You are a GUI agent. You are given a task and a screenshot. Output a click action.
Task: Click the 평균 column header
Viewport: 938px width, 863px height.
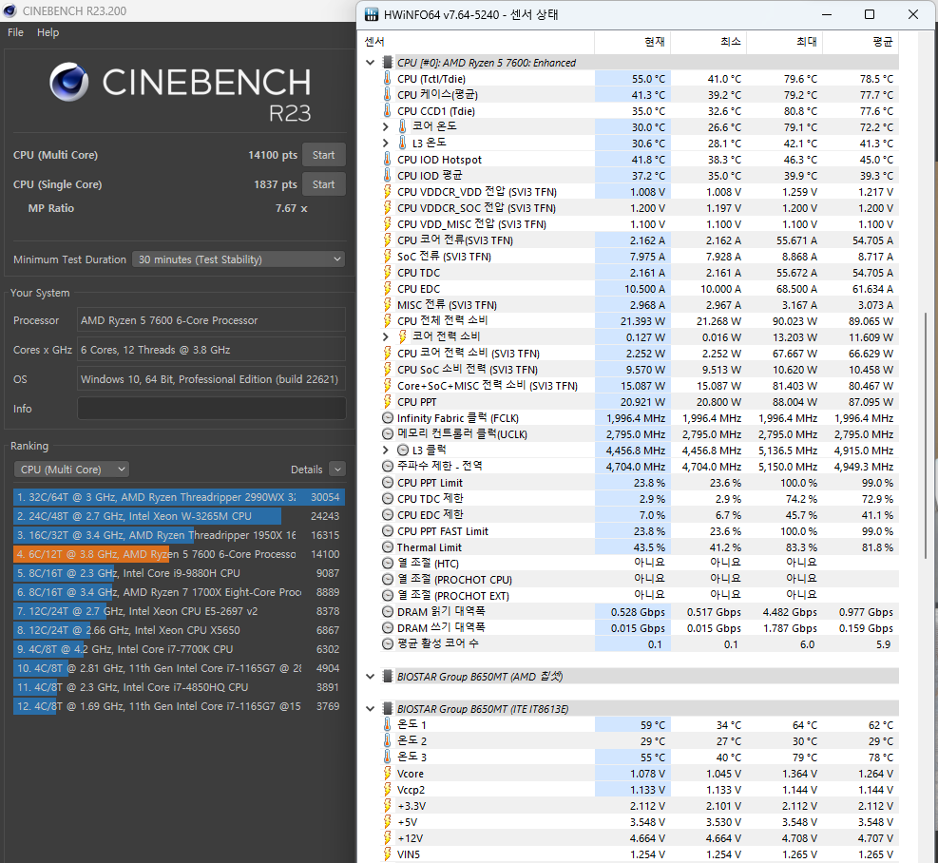click(860, 41)
